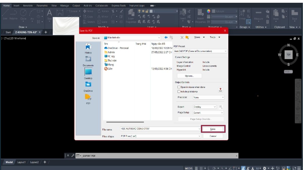The width and height of the screenshot is (303, 170).
Task: Click the Group icon in ribbon
Action: coord(242,14)
